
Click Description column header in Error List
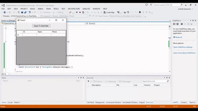coord(103,85)
